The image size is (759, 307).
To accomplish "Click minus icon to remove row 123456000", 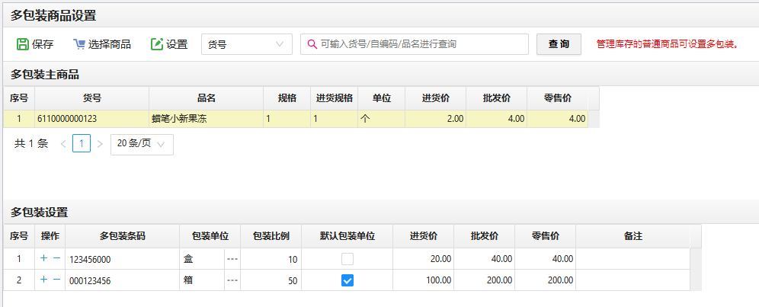I will [56, 258].
